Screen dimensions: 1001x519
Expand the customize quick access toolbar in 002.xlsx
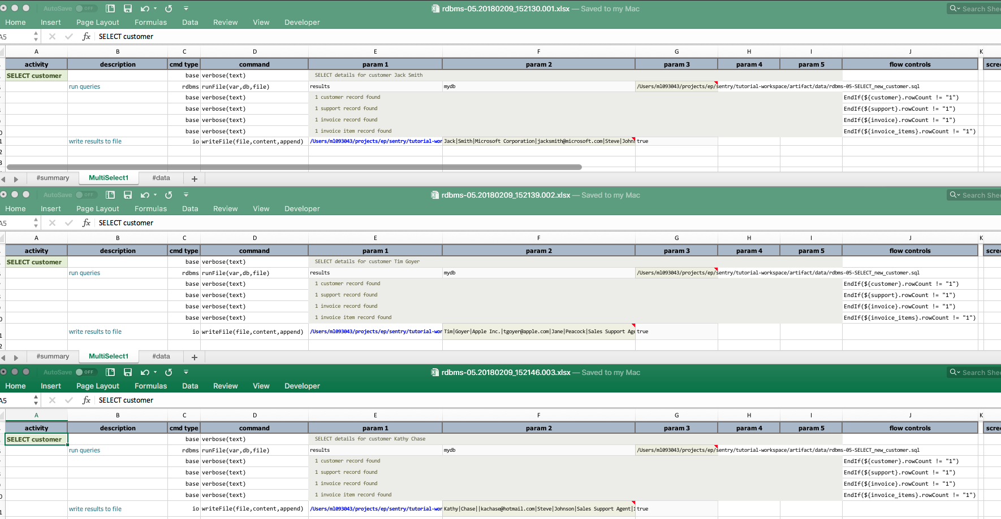[186, 195]
